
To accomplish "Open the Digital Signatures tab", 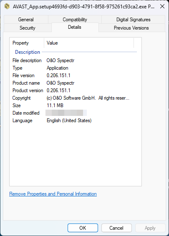I will coord(133,20).
